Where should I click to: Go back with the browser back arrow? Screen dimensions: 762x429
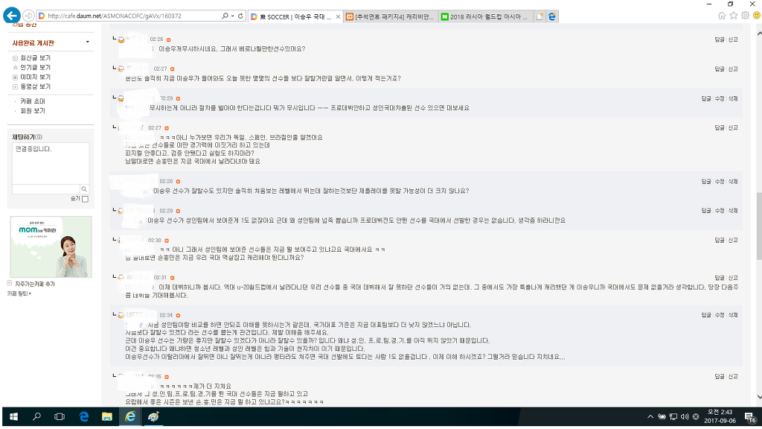pos(12,16)
